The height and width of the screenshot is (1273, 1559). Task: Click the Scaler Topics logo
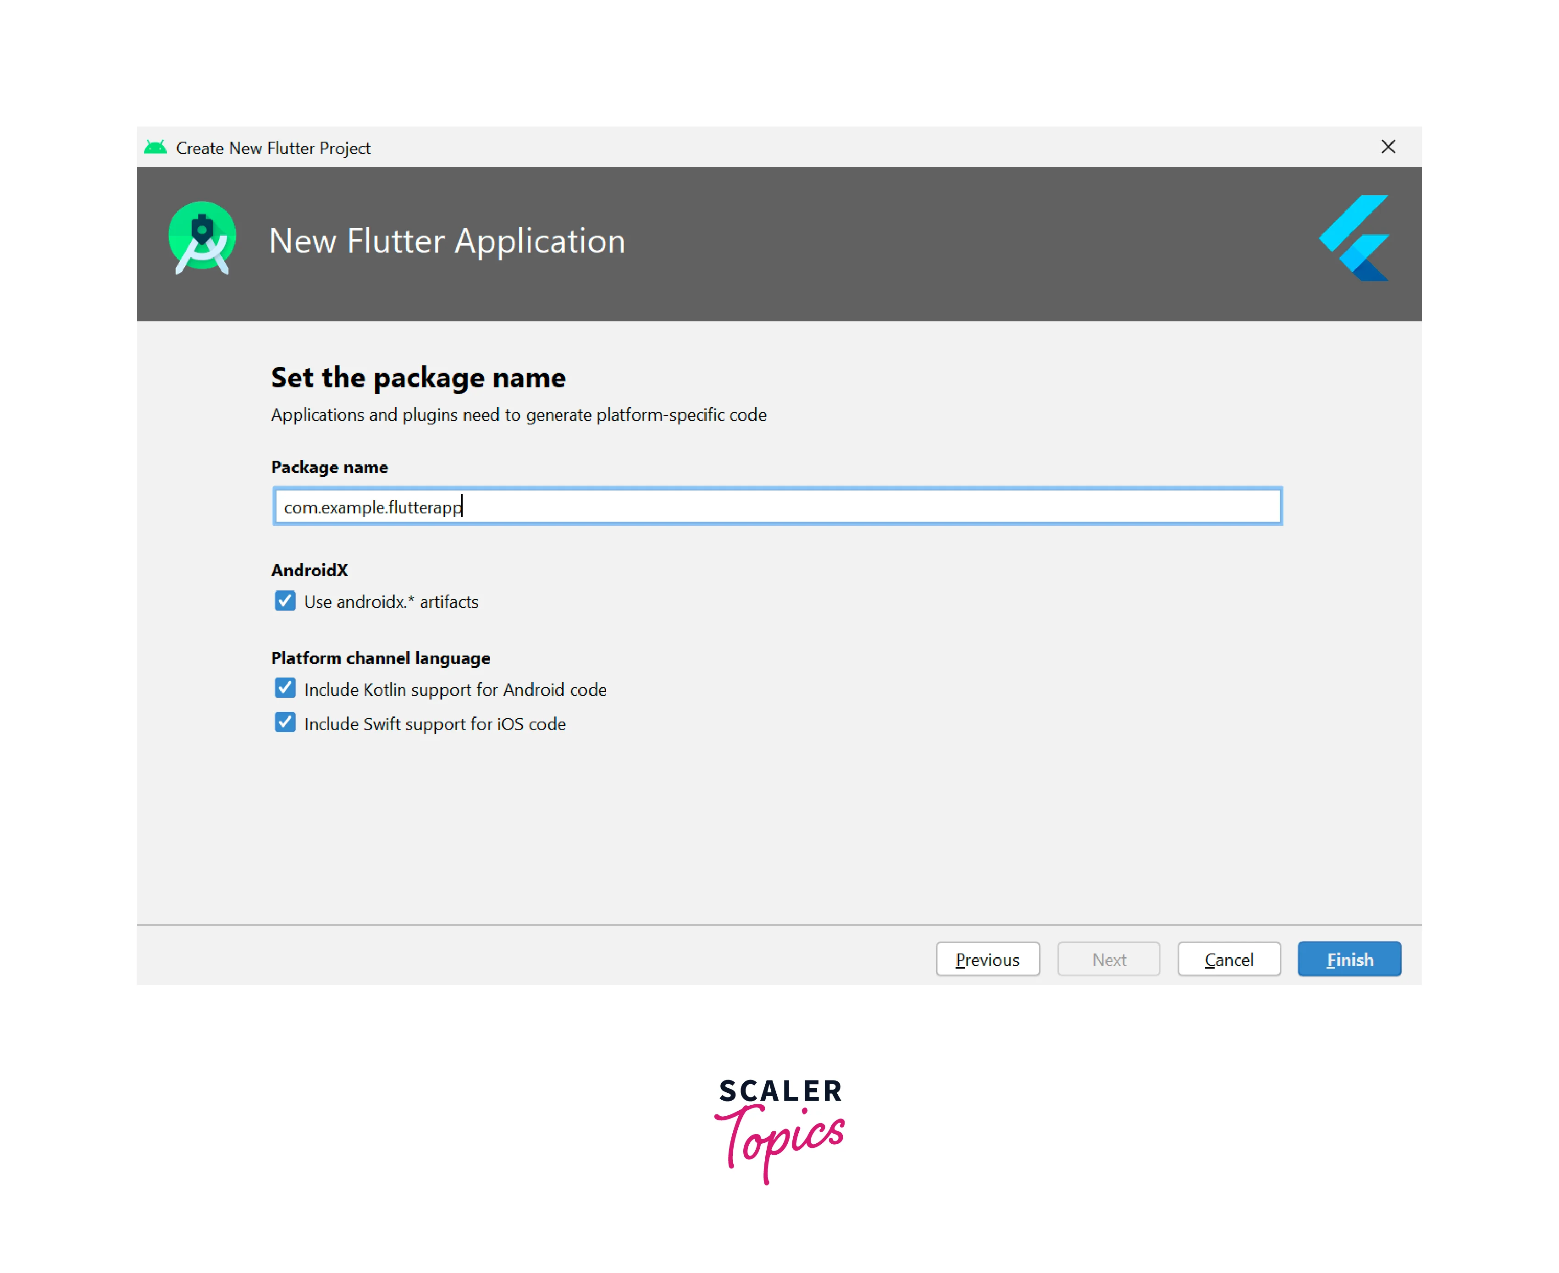(x=779, y=1129)
